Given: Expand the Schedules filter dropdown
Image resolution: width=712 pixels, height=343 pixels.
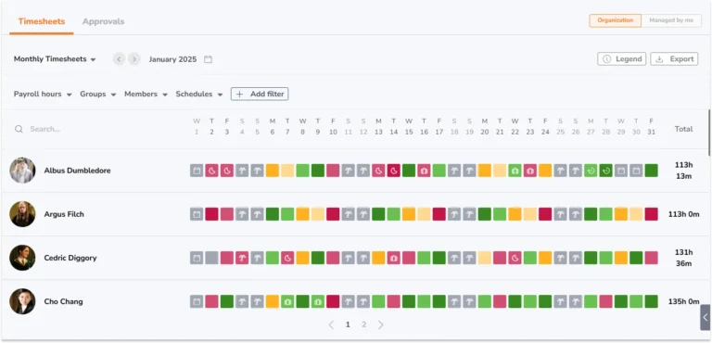Looking at the screenshot, I should coord(199,94).
